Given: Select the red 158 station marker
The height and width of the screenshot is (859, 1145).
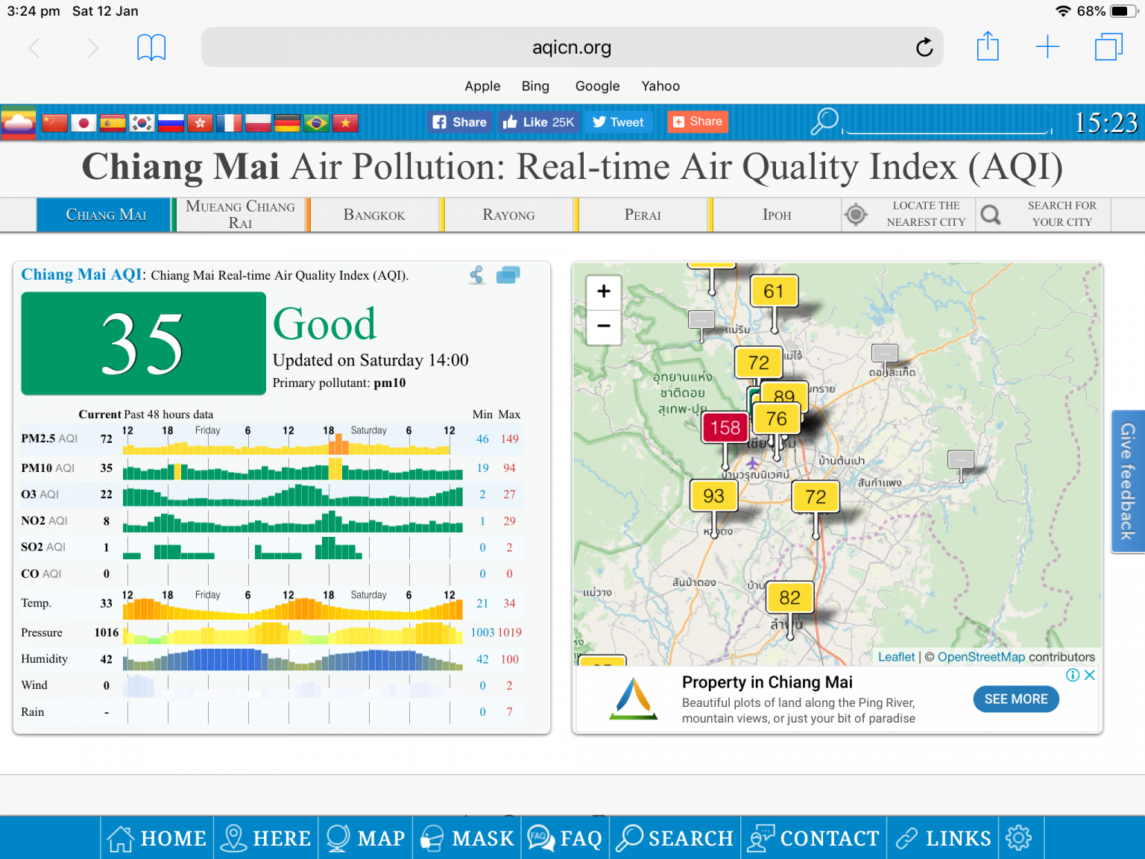Looking at the screenshot, I should click(x=725, y=428).
